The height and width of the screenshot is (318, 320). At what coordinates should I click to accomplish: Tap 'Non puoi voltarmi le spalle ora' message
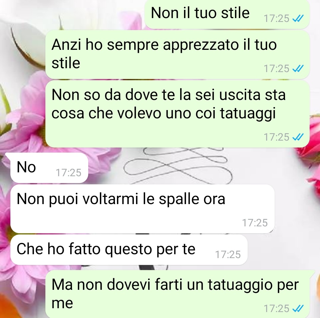coord(142,209)
